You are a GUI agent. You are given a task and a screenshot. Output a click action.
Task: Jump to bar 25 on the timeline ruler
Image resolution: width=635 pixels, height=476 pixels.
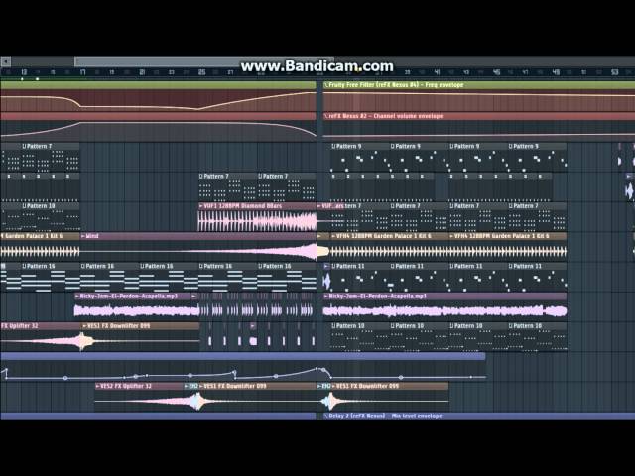click(201, 72)
